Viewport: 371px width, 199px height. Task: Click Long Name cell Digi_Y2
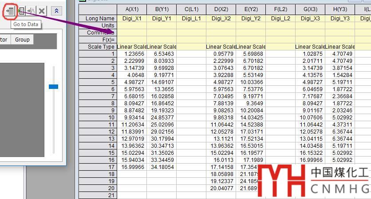(x=251, y=19)
